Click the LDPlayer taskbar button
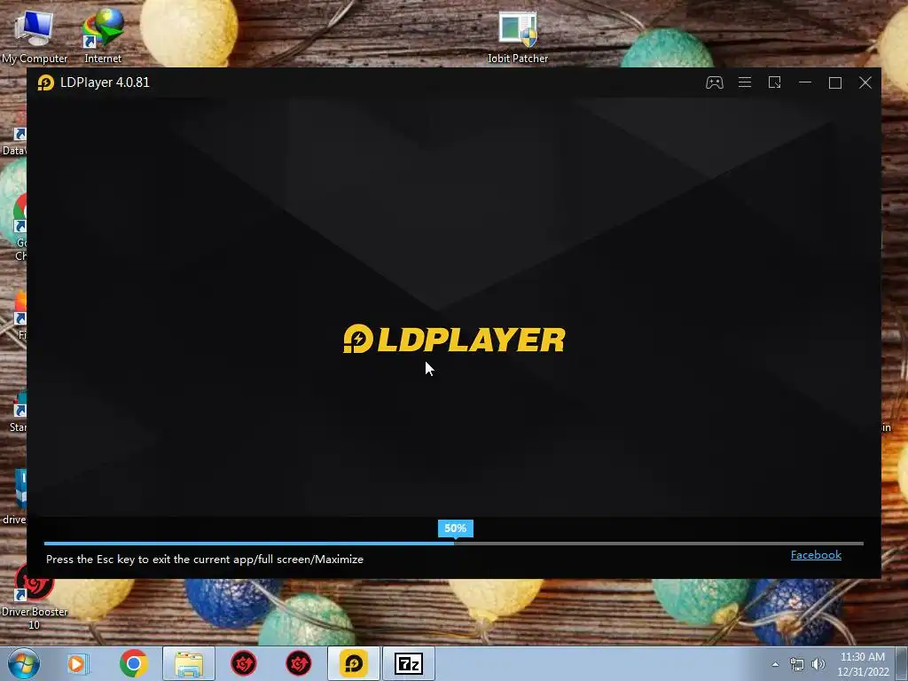The height and width of the screenshot is (681, 908). (354, 663)
